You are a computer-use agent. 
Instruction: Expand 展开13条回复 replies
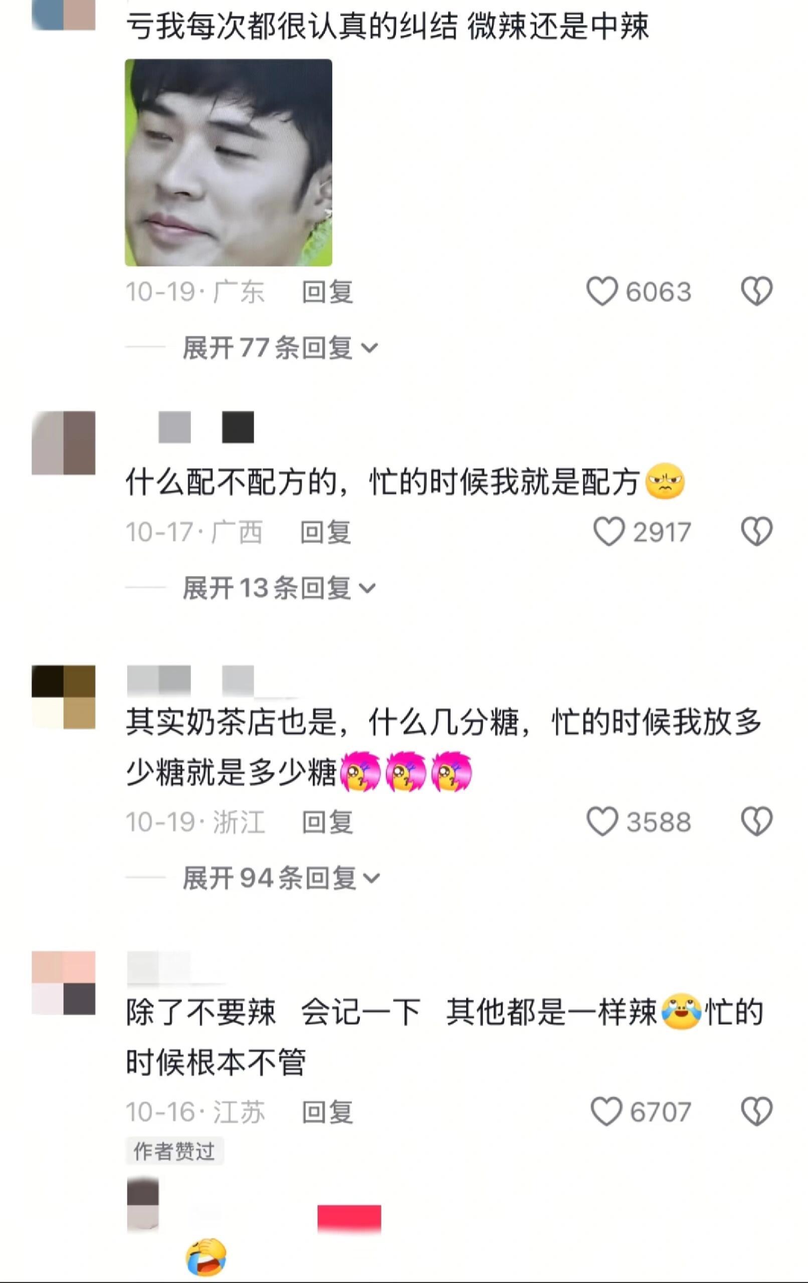[x=279, y=588]
